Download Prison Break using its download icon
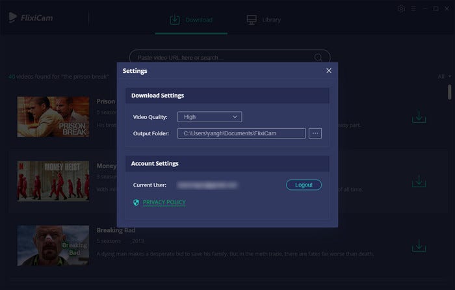Viewport: 455px width, 290px height. [419, 116]
